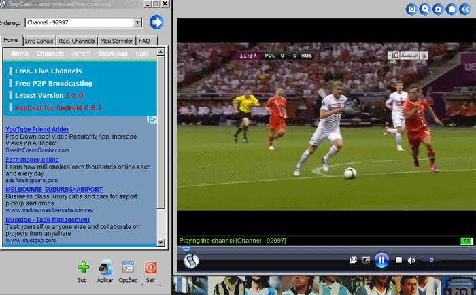Click the StealthFriendBomber.com address

point(37,150)
